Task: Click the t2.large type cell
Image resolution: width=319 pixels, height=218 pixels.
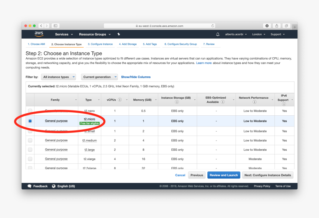Action: pos(89,150)
